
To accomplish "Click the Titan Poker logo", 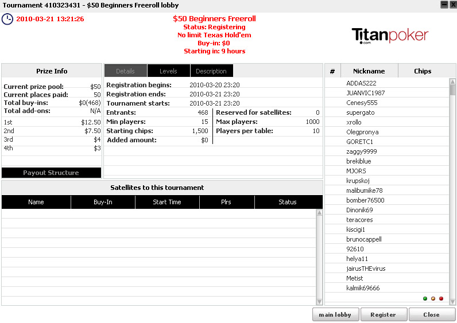I will (390, 36).
